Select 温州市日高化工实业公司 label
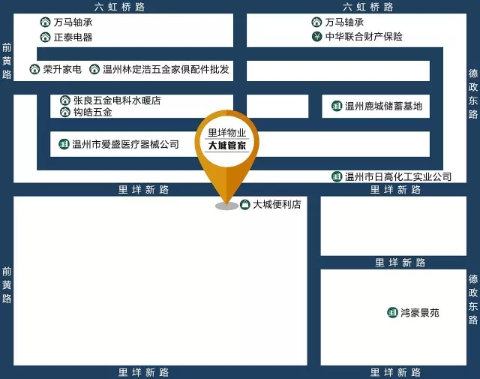Screen dimensions: 480x379 [x=398, y=176]
